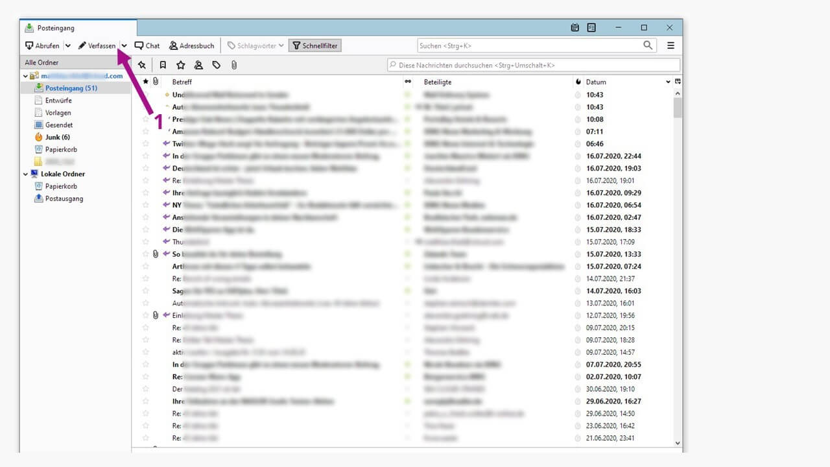Click the message list scrollbar thumb
Viewport: 830px width, 467px height.
pyautogui.click(x=678, y=108)
